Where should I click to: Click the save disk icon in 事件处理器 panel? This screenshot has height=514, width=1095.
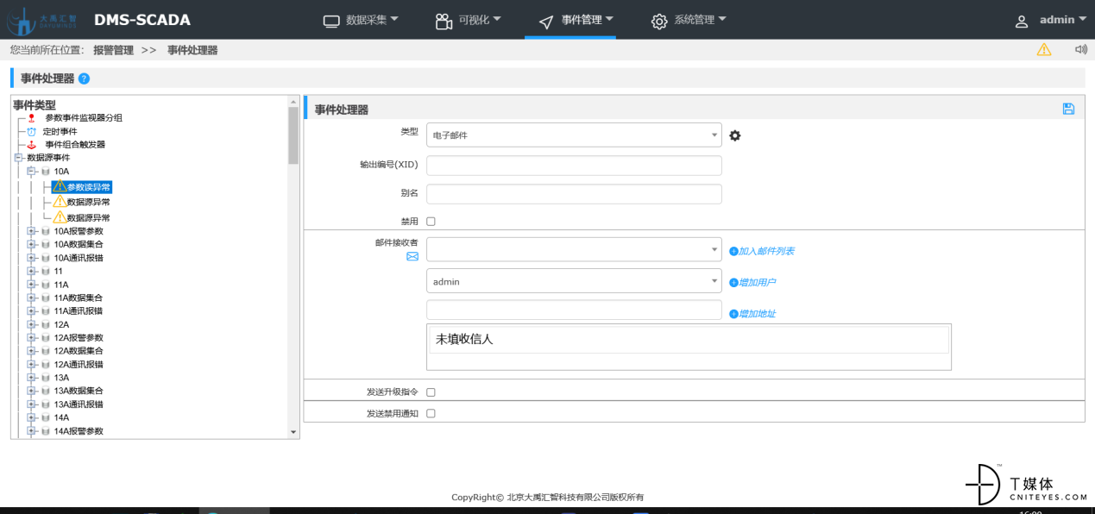click(1068, 109)
